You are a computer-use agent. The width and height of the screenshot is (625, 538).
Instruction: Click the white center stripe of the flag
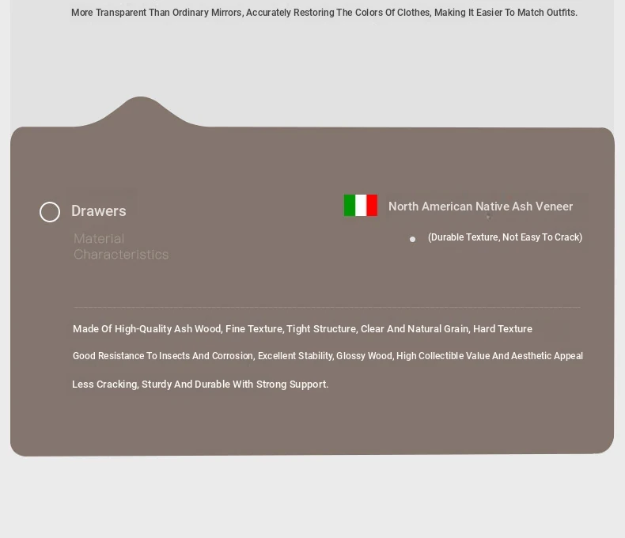pos(361,206)
